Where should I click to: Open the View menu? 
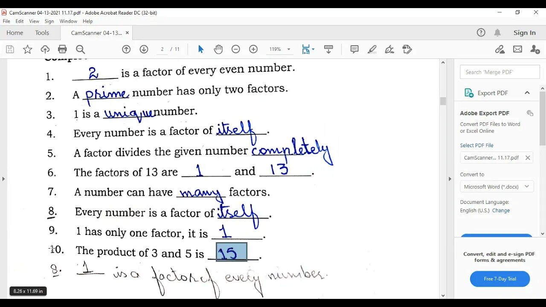pyautogui.click(x=34, y=21)
